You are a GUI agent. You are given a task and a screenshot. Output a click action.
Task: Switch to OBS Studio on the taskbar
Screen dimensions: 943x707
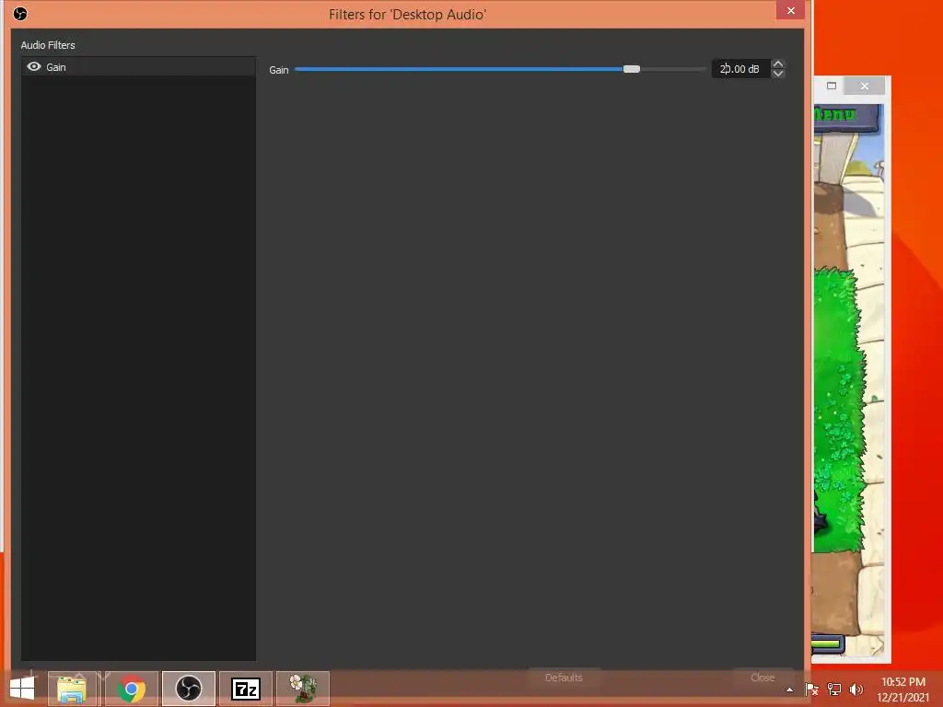coord(188,689)
